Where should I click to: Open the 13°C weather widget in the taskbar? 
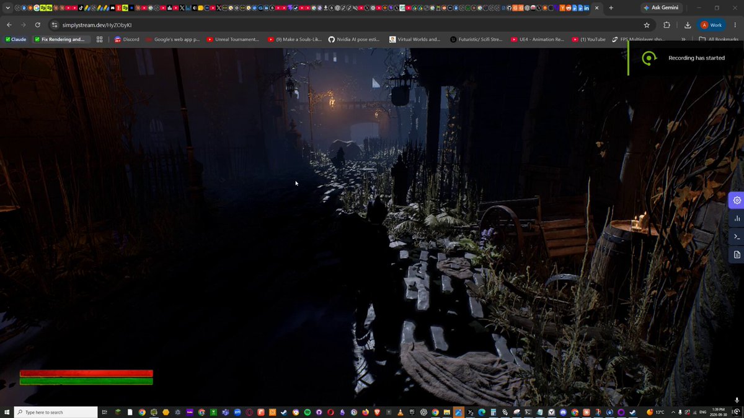pyautogui.click(x=655, y=412)
